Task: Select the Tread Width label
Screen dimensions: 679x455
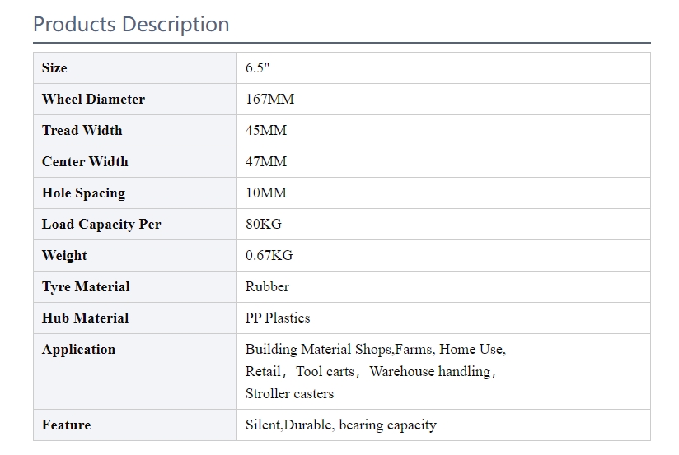Action: click(82, 130)
